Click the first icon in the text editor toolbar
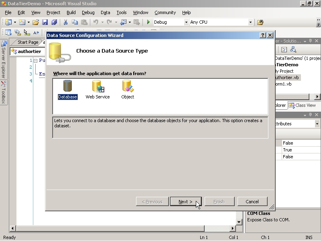Image resolution: width=321 pixels, height=241 pixels. (x=8, y=33)
